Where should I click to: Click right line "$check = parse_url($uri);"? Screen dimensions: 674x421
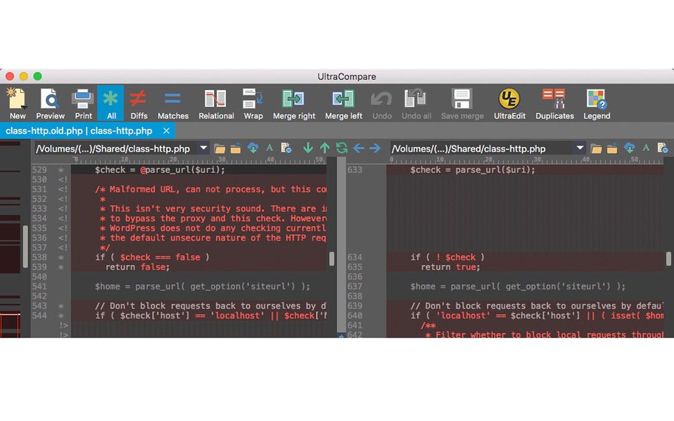[x=473, y=170]
